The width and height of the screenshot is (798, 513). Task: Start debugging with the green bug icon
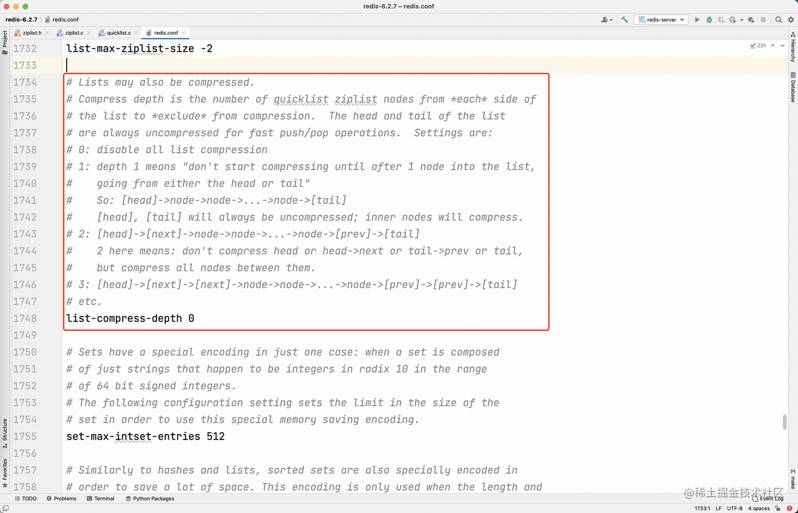click(709, 20)
